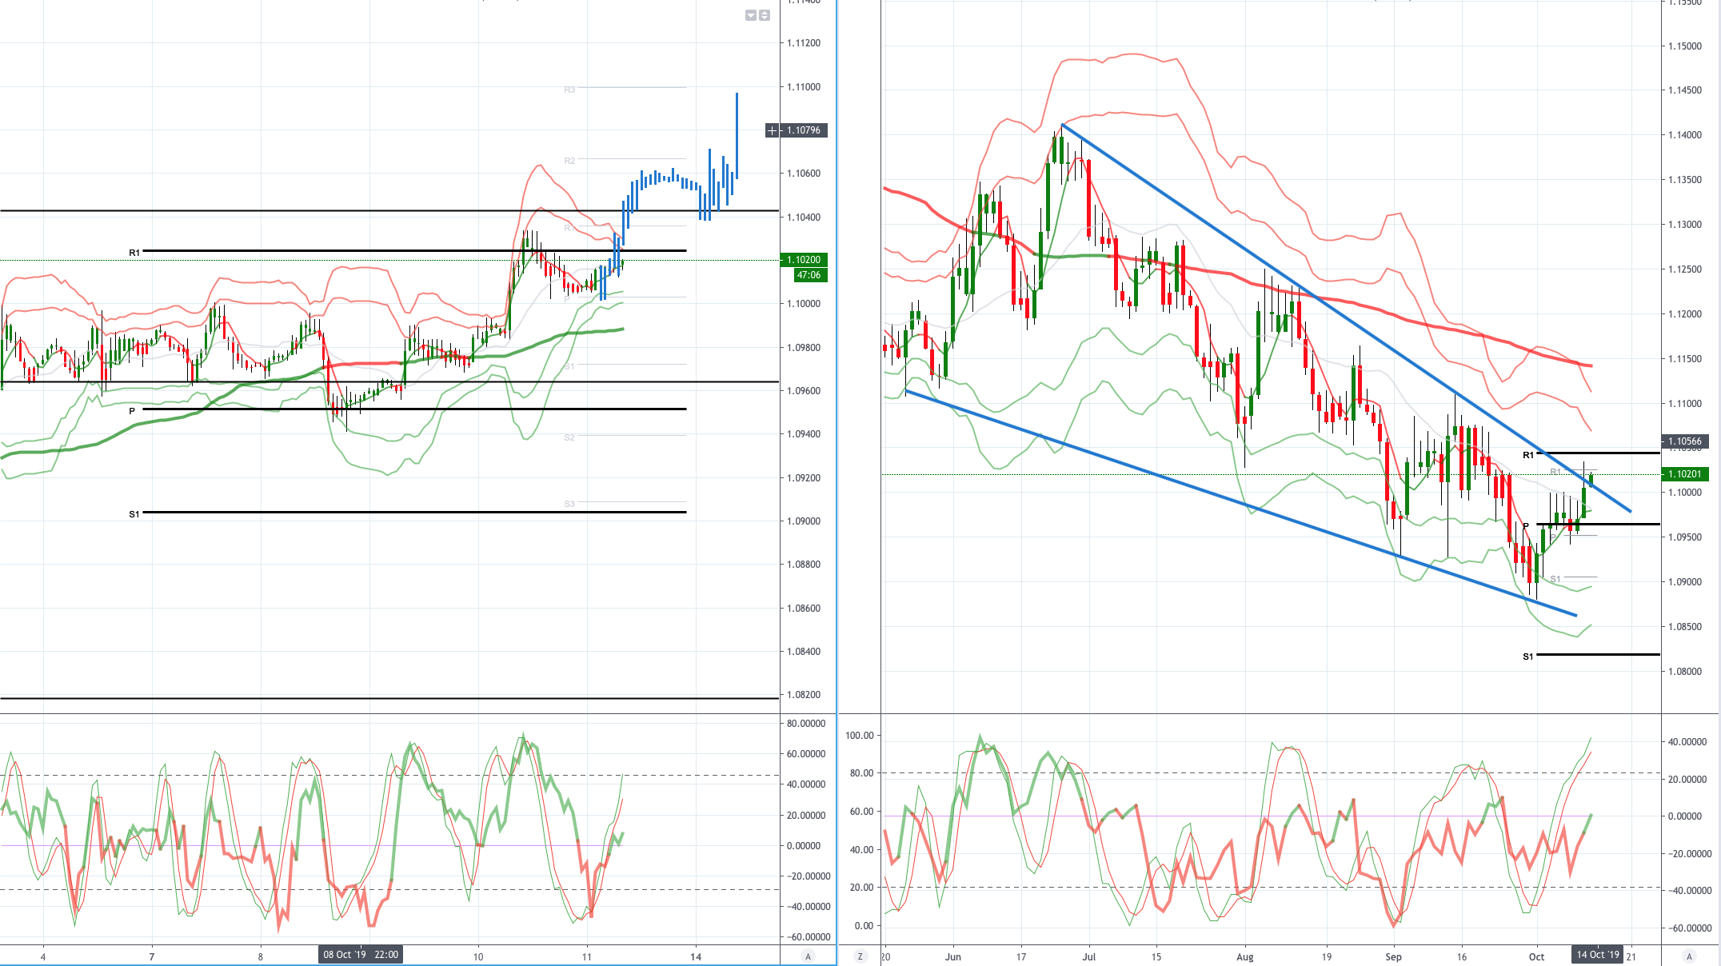Click the faded S3 pivot label
This screenshot has height=966, width=1721.
coord(569,504)
